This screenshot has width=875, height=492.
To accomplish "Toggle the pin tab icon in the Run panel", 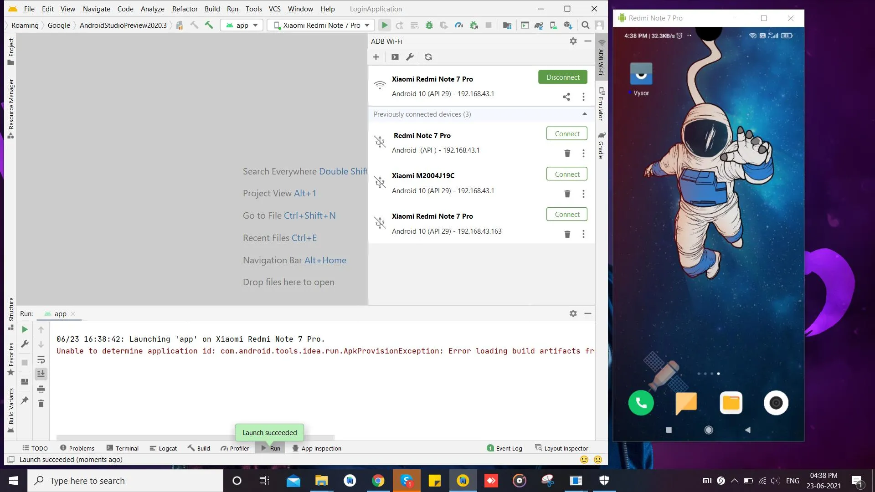I will (x=25, y=400).
